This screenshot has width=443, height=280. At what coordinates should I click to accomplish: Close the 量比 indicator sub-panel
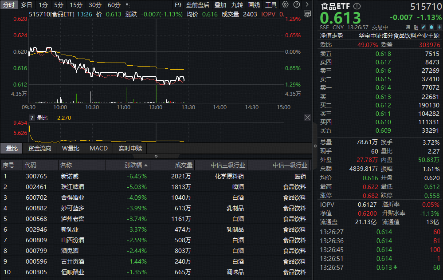(x=307, y=118)
